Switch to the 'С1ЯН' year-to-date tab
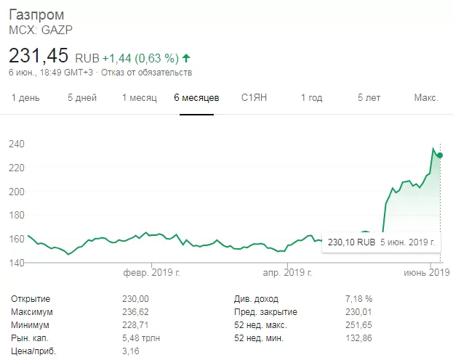The image size is (453, 360). pos(254,98)
